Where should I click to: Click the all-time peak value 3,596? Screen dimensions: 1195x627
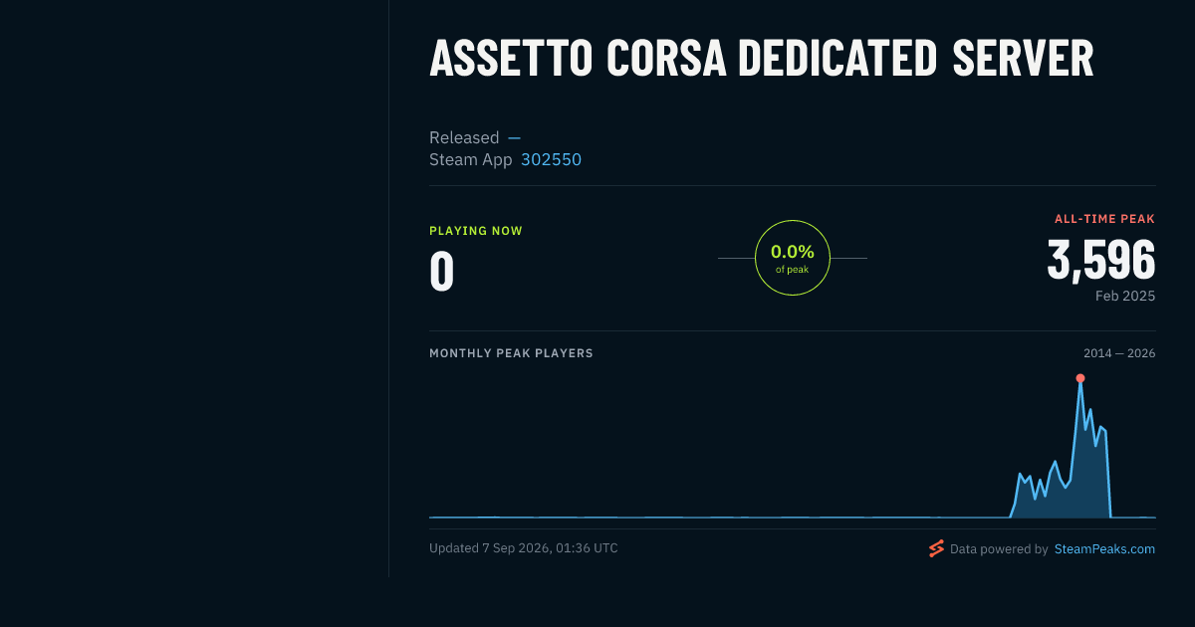(1101, 260)
